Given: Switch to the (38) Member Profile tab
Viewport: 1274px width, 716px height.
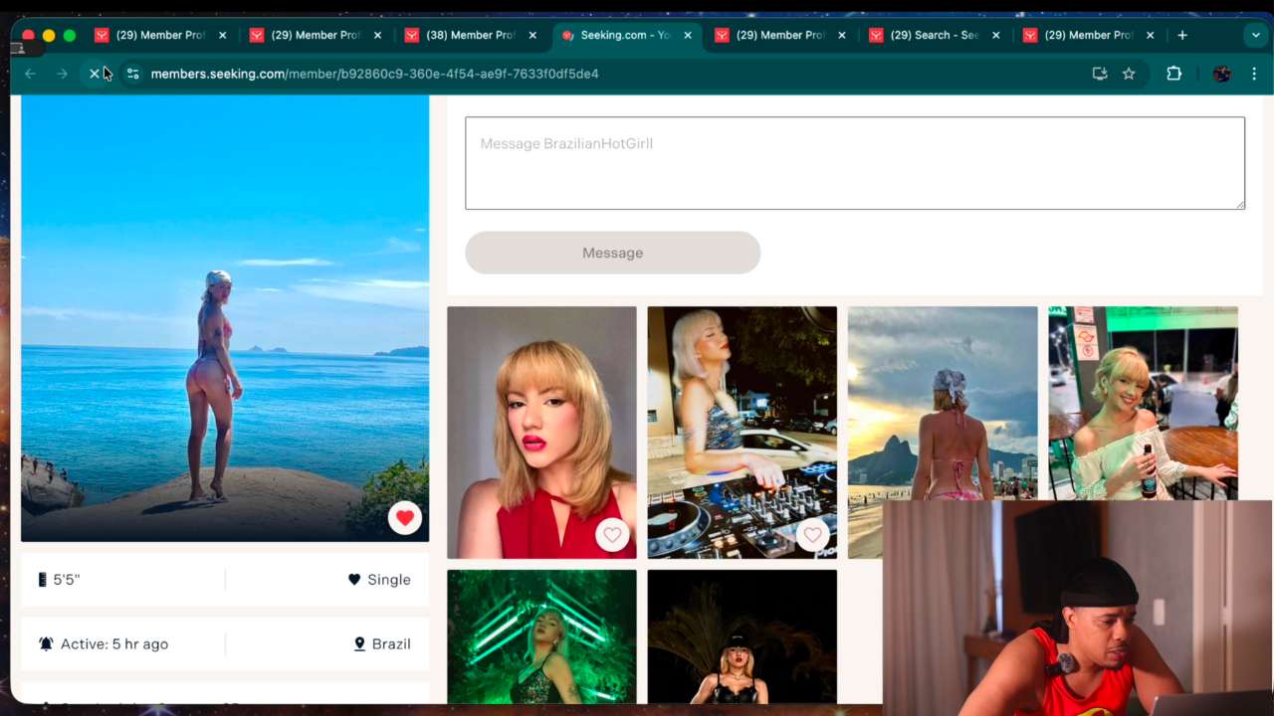Looking at the screenshot, I should tap(470, 35).
